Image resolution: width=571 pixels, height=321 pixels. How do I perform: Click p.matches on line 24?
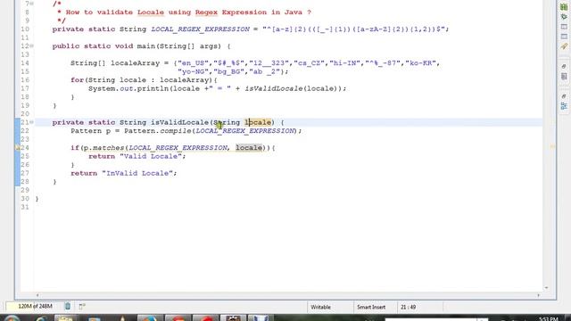(x=103, y=148)
